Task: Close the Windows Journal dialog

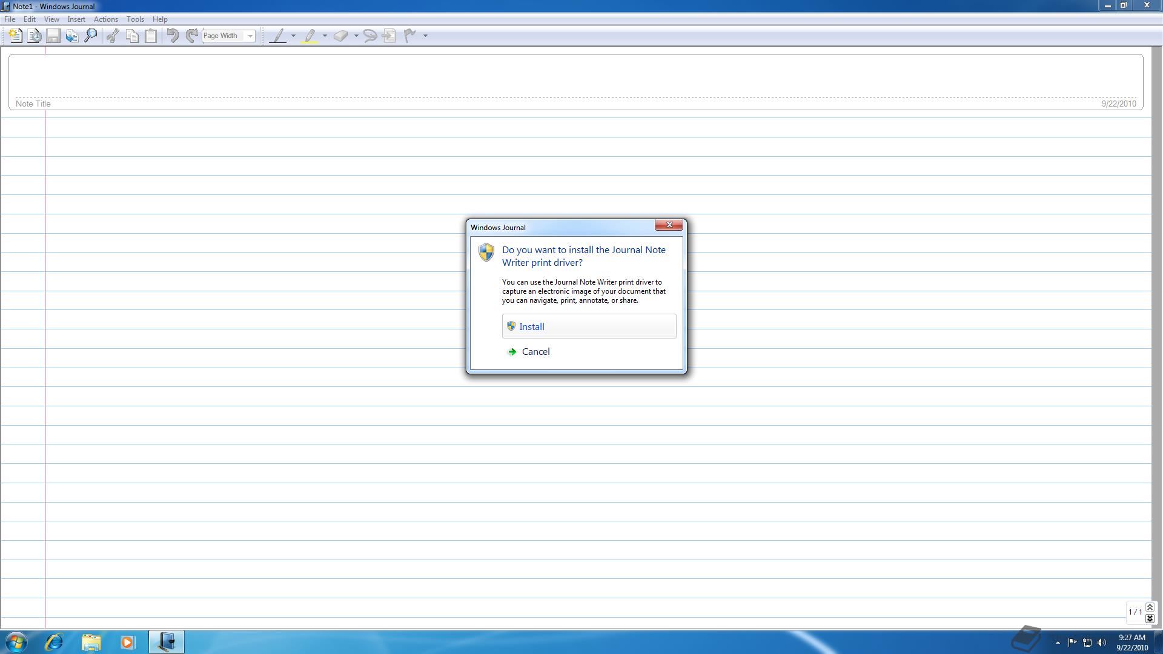Action: 669,225
